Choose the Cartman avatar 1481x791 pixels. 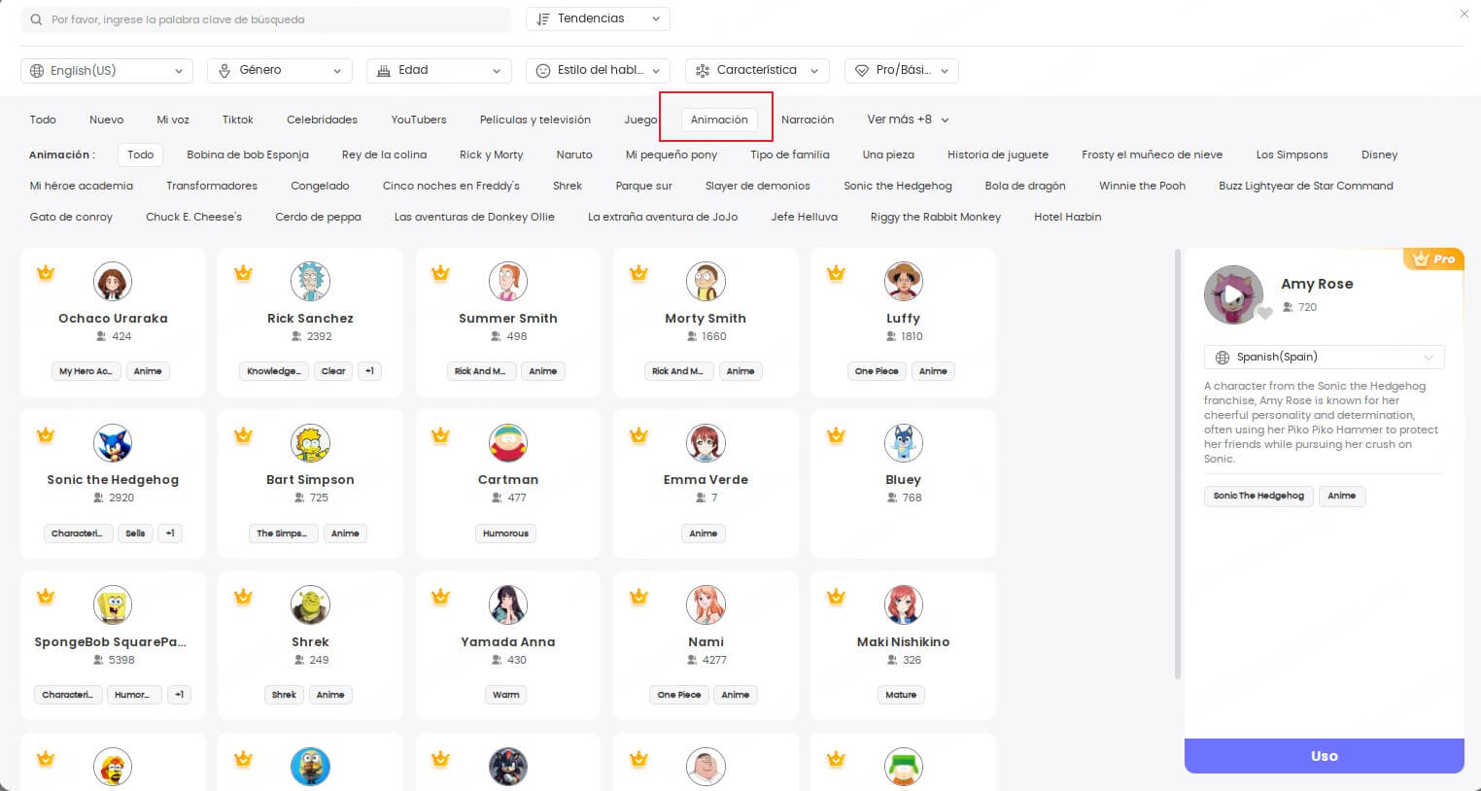[x=508, y=443]
